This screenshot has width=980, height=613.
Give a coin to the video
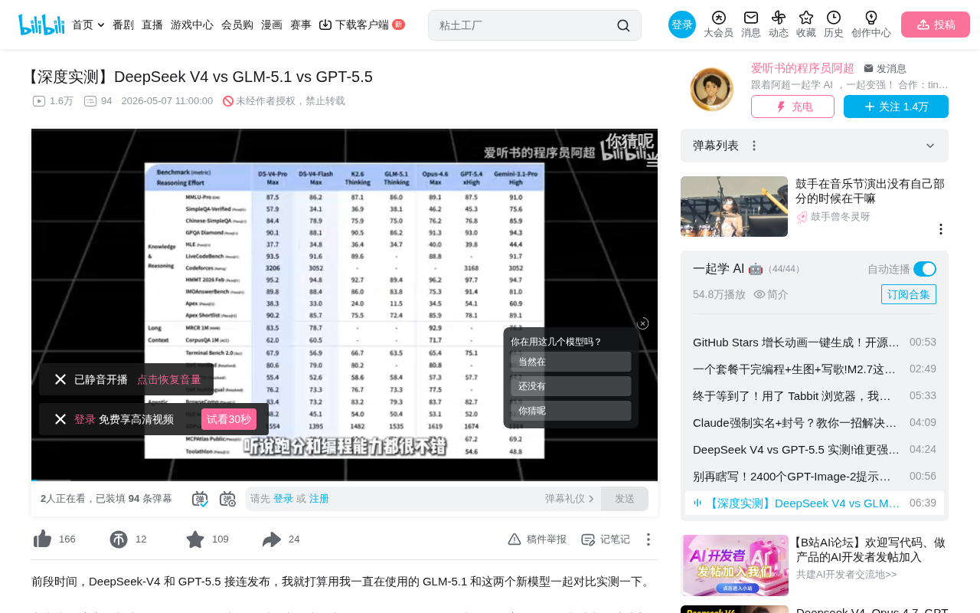tap(119, 539)
